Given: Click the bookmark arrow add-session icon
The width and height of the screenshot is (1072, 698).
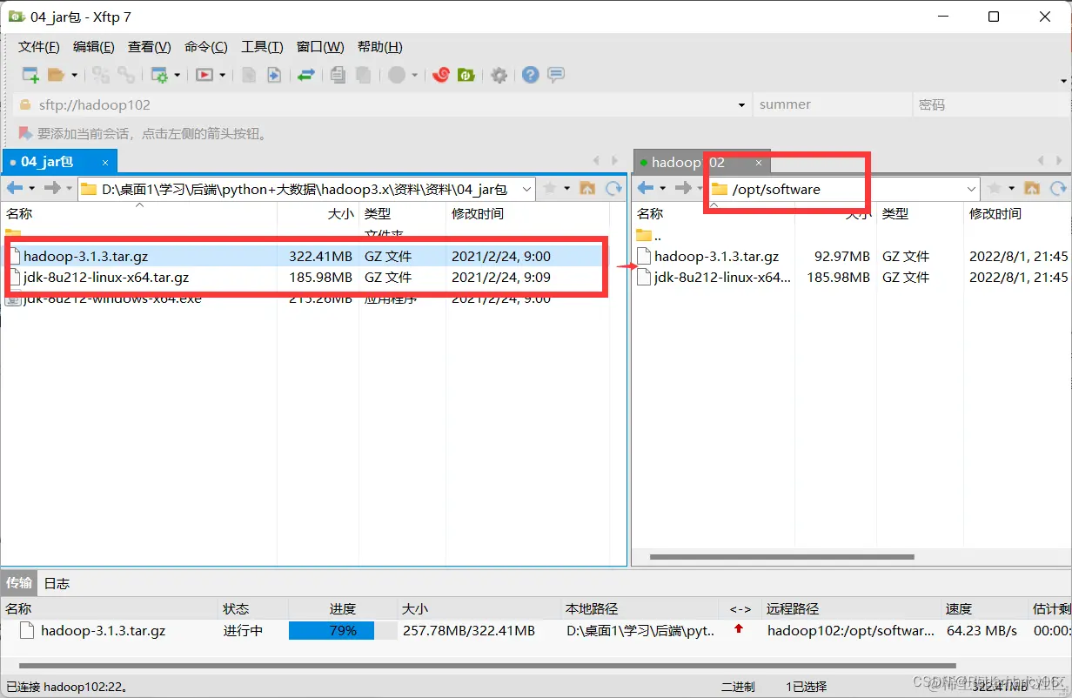Looking at the screenshot, I should pos(25,133).
